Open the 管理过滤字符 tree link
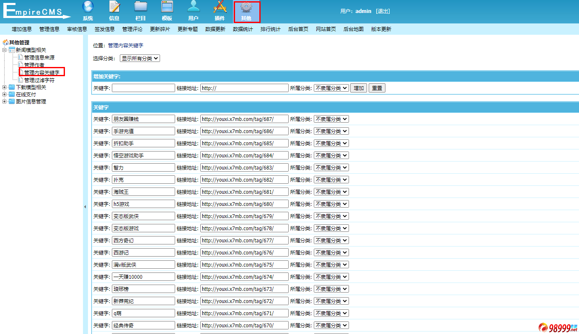579x334 pixels. (39, 80)
